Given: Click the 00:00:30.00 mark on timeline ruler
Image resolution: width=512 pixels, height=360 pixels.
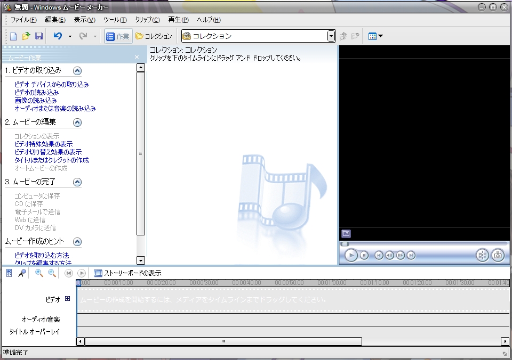Looking at the screenshot, I should [204, 283].
